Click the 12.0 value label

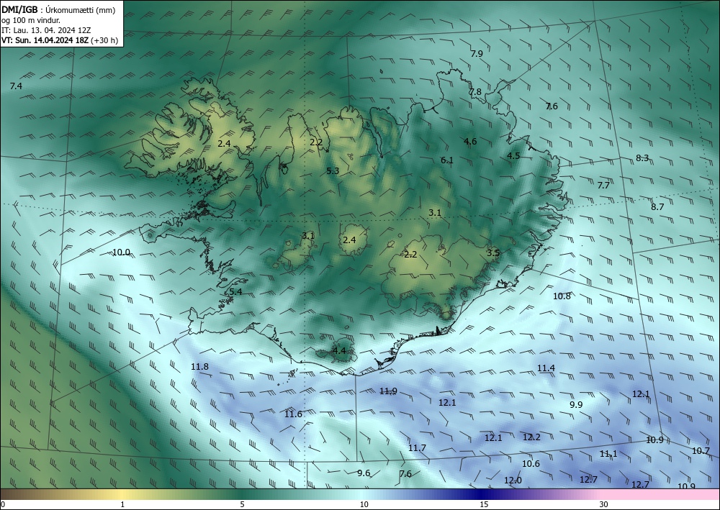(x=513, y=481)
